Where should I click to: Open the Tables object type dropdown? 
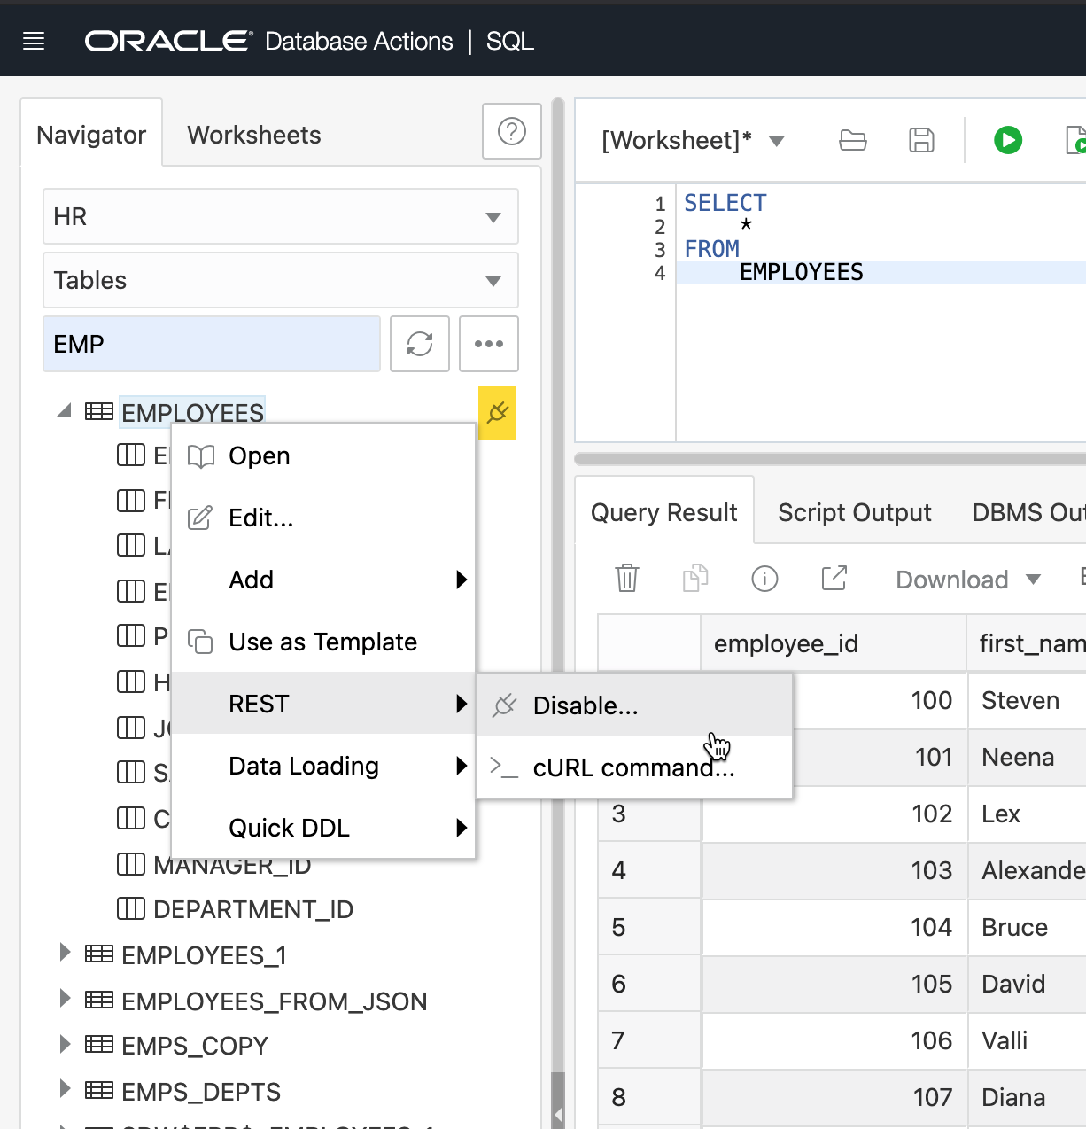[x=281, y=280]
